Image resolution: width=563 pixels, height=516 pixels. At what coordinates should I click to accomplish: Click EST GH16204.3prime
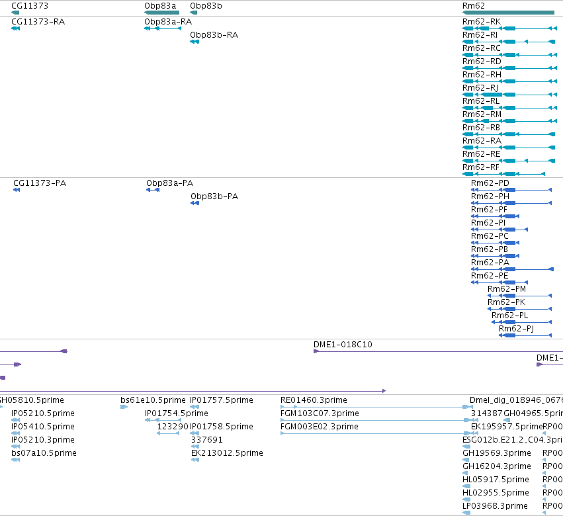click(x=497, y=466)
